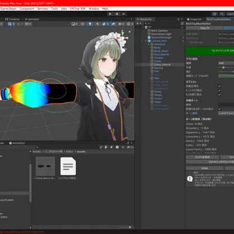Screen dimensions: 234x234
Task: Open the GameObject menu
Action: coord(8,8)
